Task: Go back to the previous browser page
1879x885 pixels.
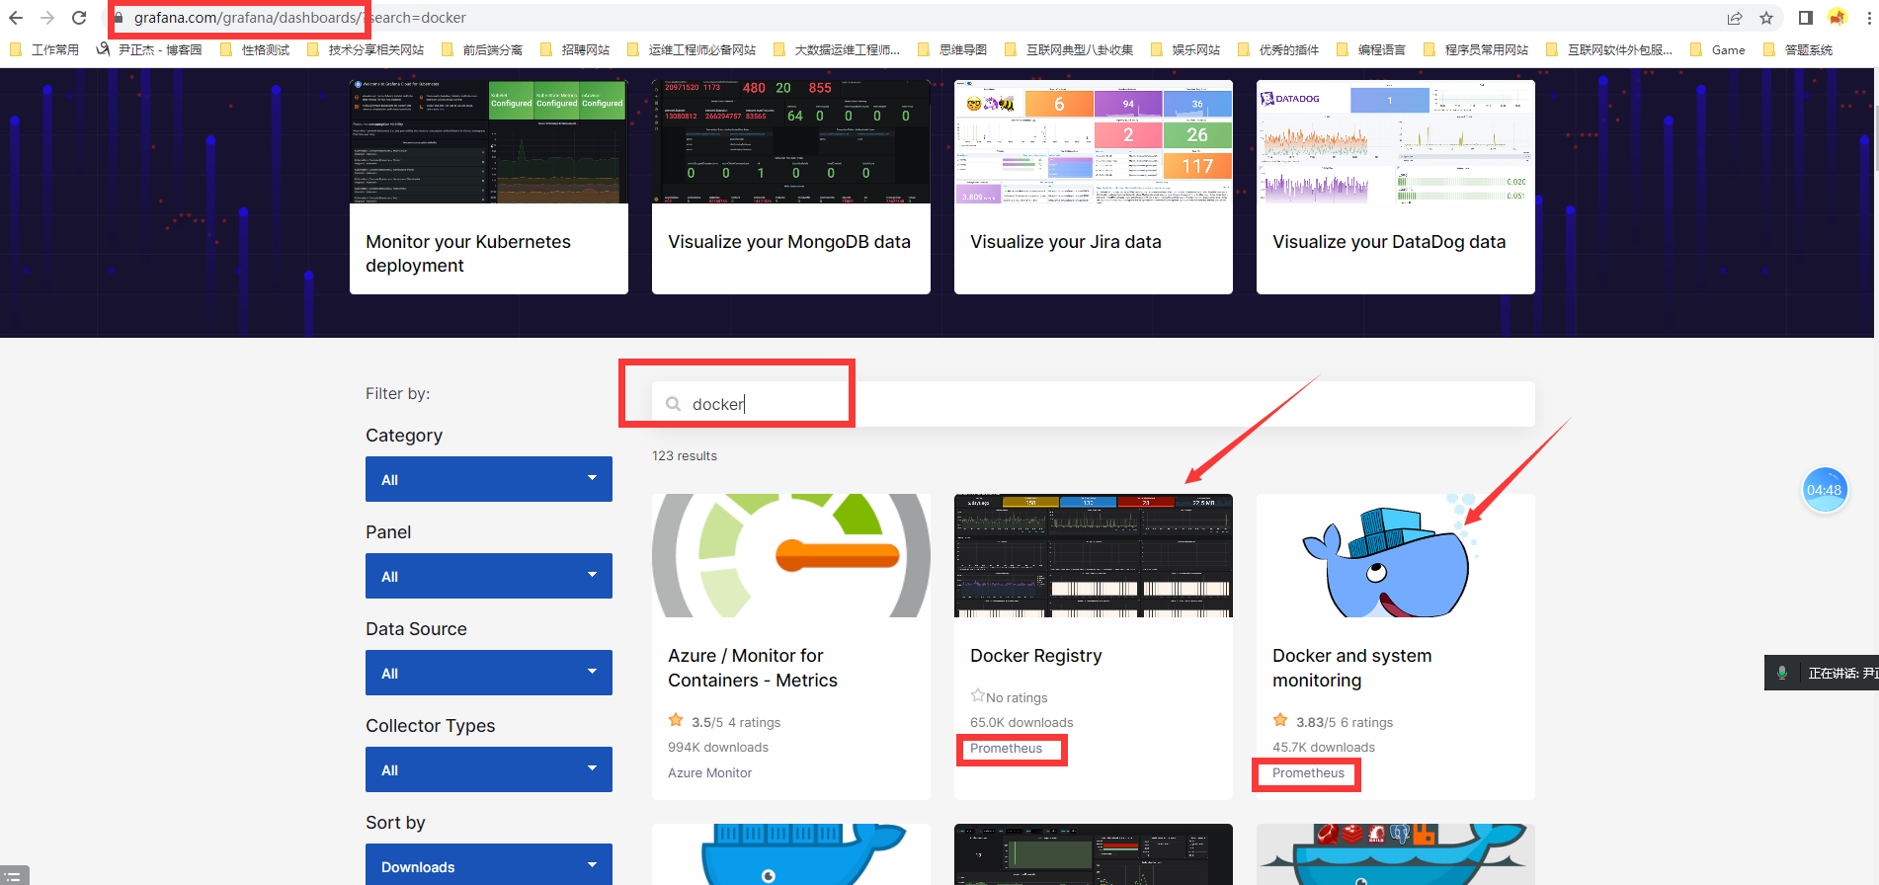Action: (16, 18)
